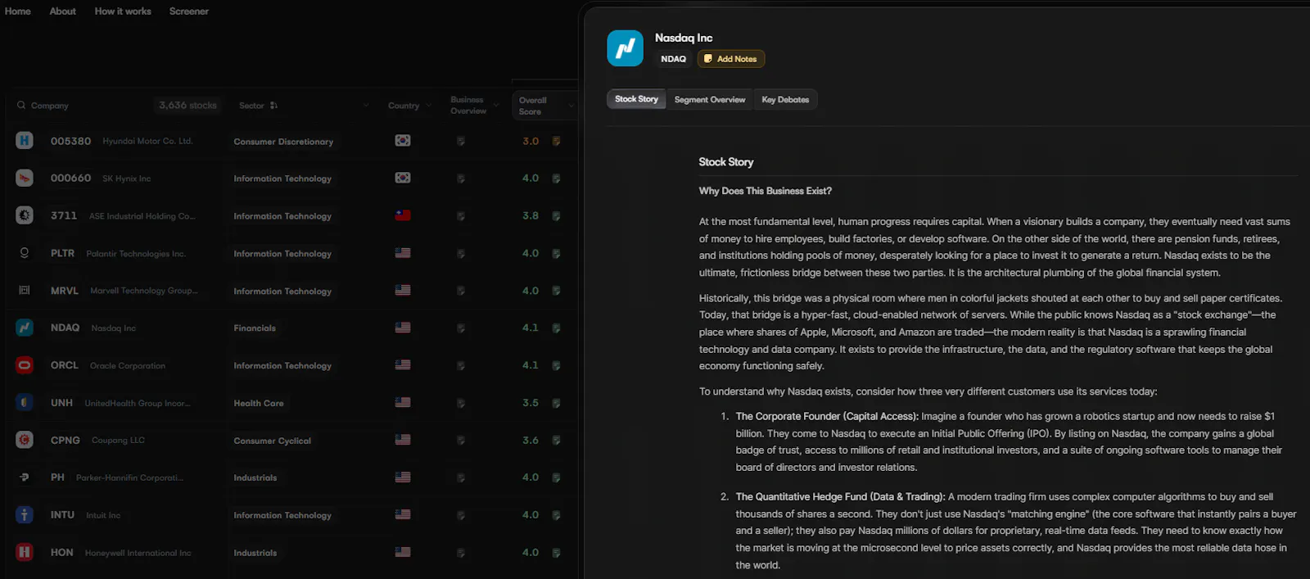The image size is (1310, 579).
Task: Switch to the Segment Overview tab
Action: (710, 100)
